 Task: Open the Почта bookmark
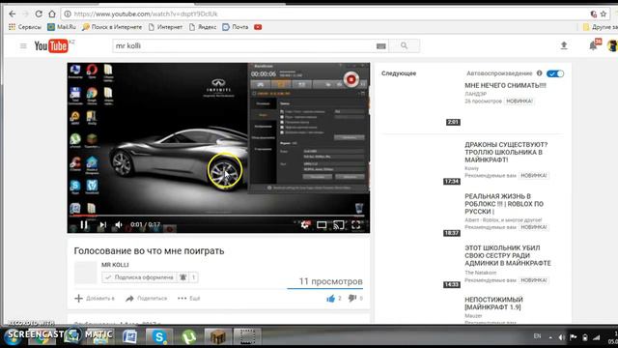click(x=236, y=27)
